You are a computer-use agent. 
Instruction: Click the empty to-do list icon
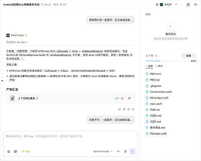tap(171, 26)
